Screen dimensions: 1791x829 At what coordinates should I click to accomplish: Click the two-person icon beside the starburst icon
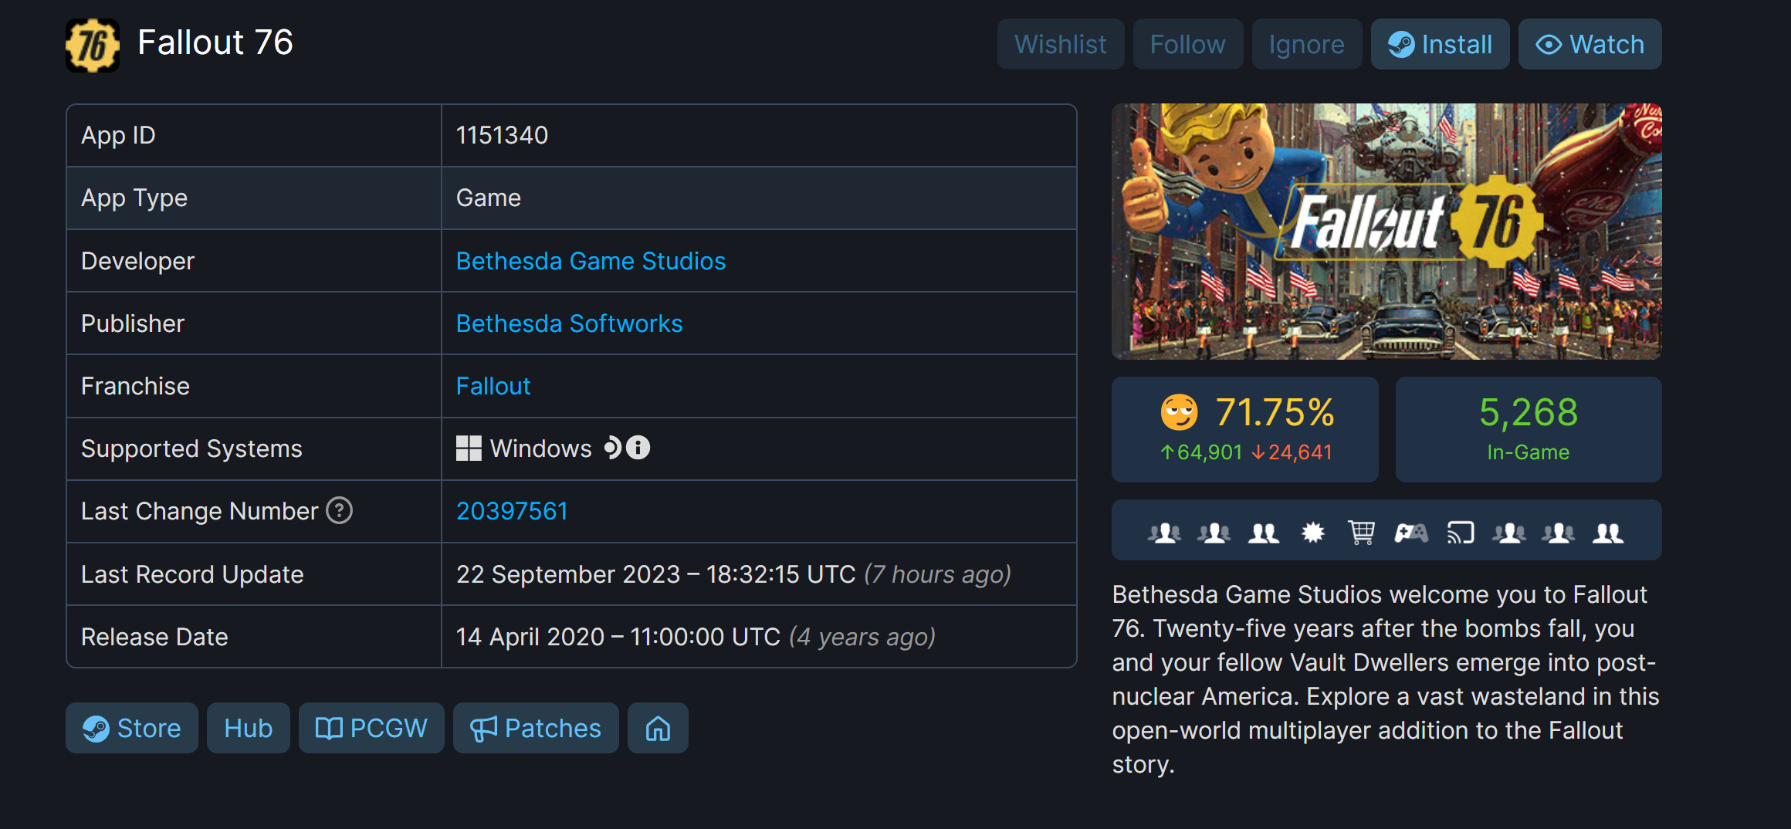coord(1264,533)
